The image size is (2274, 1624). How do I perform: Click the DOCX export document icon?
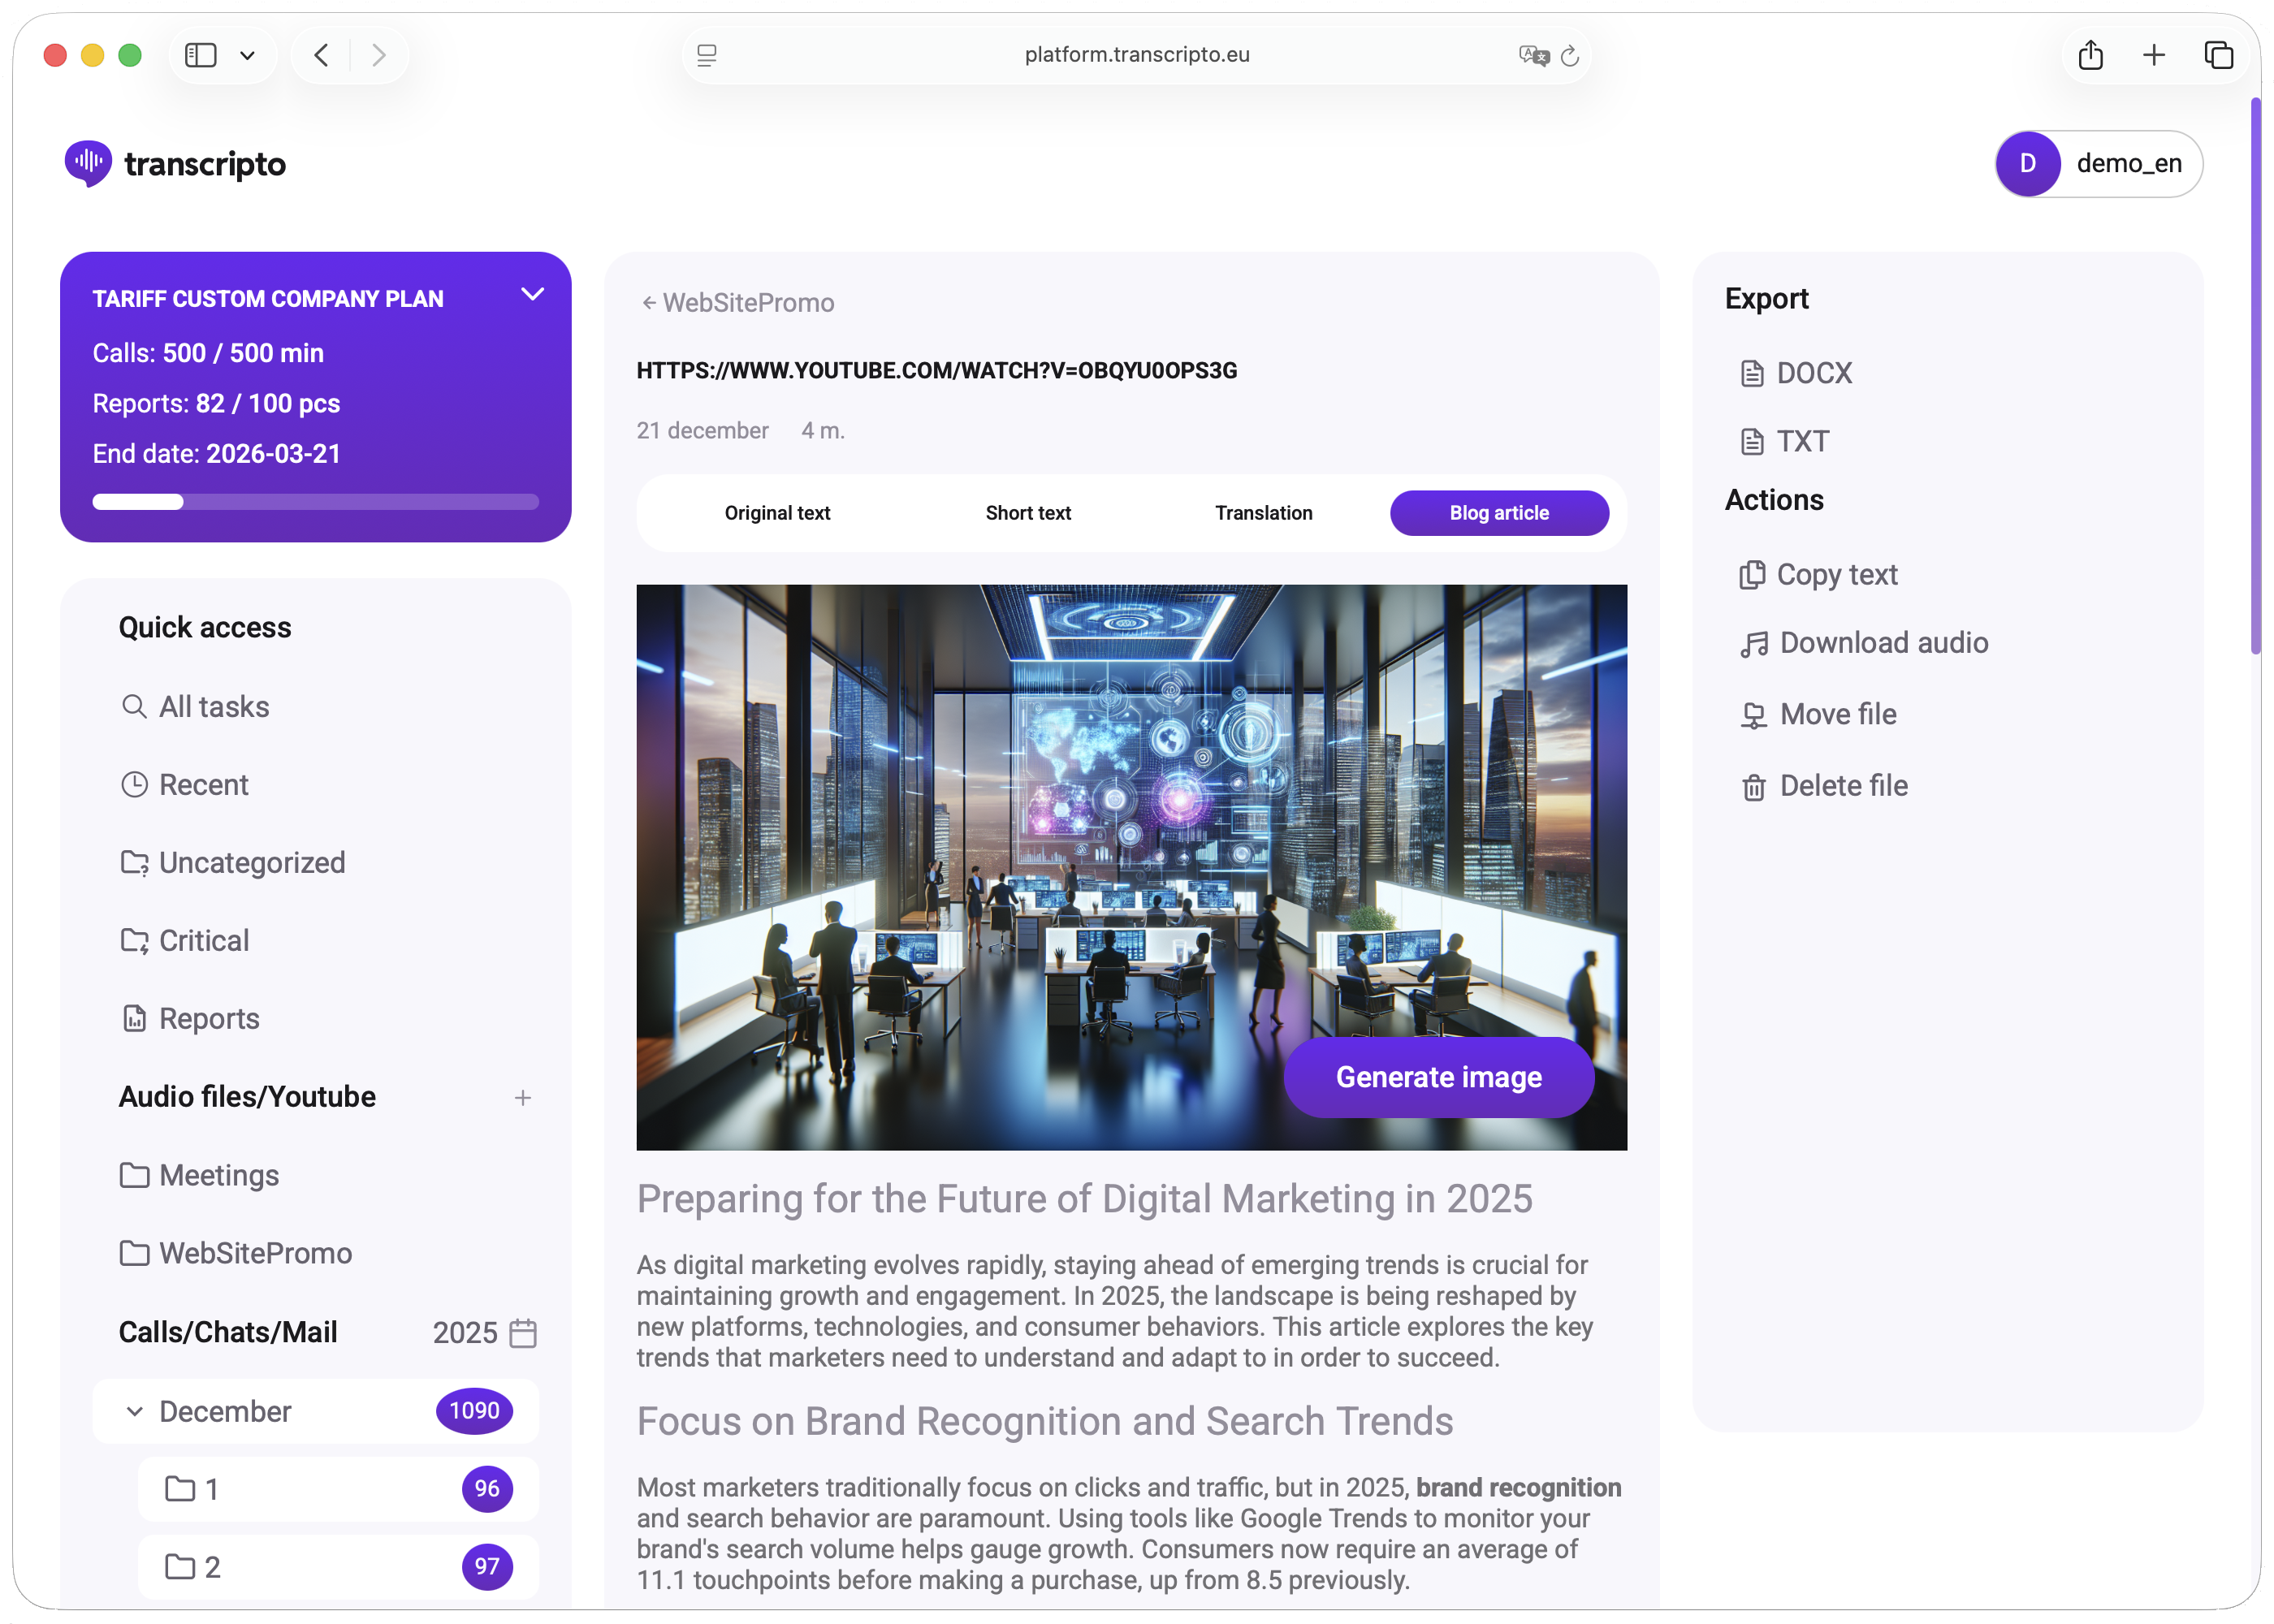[x=1751, y=373]
